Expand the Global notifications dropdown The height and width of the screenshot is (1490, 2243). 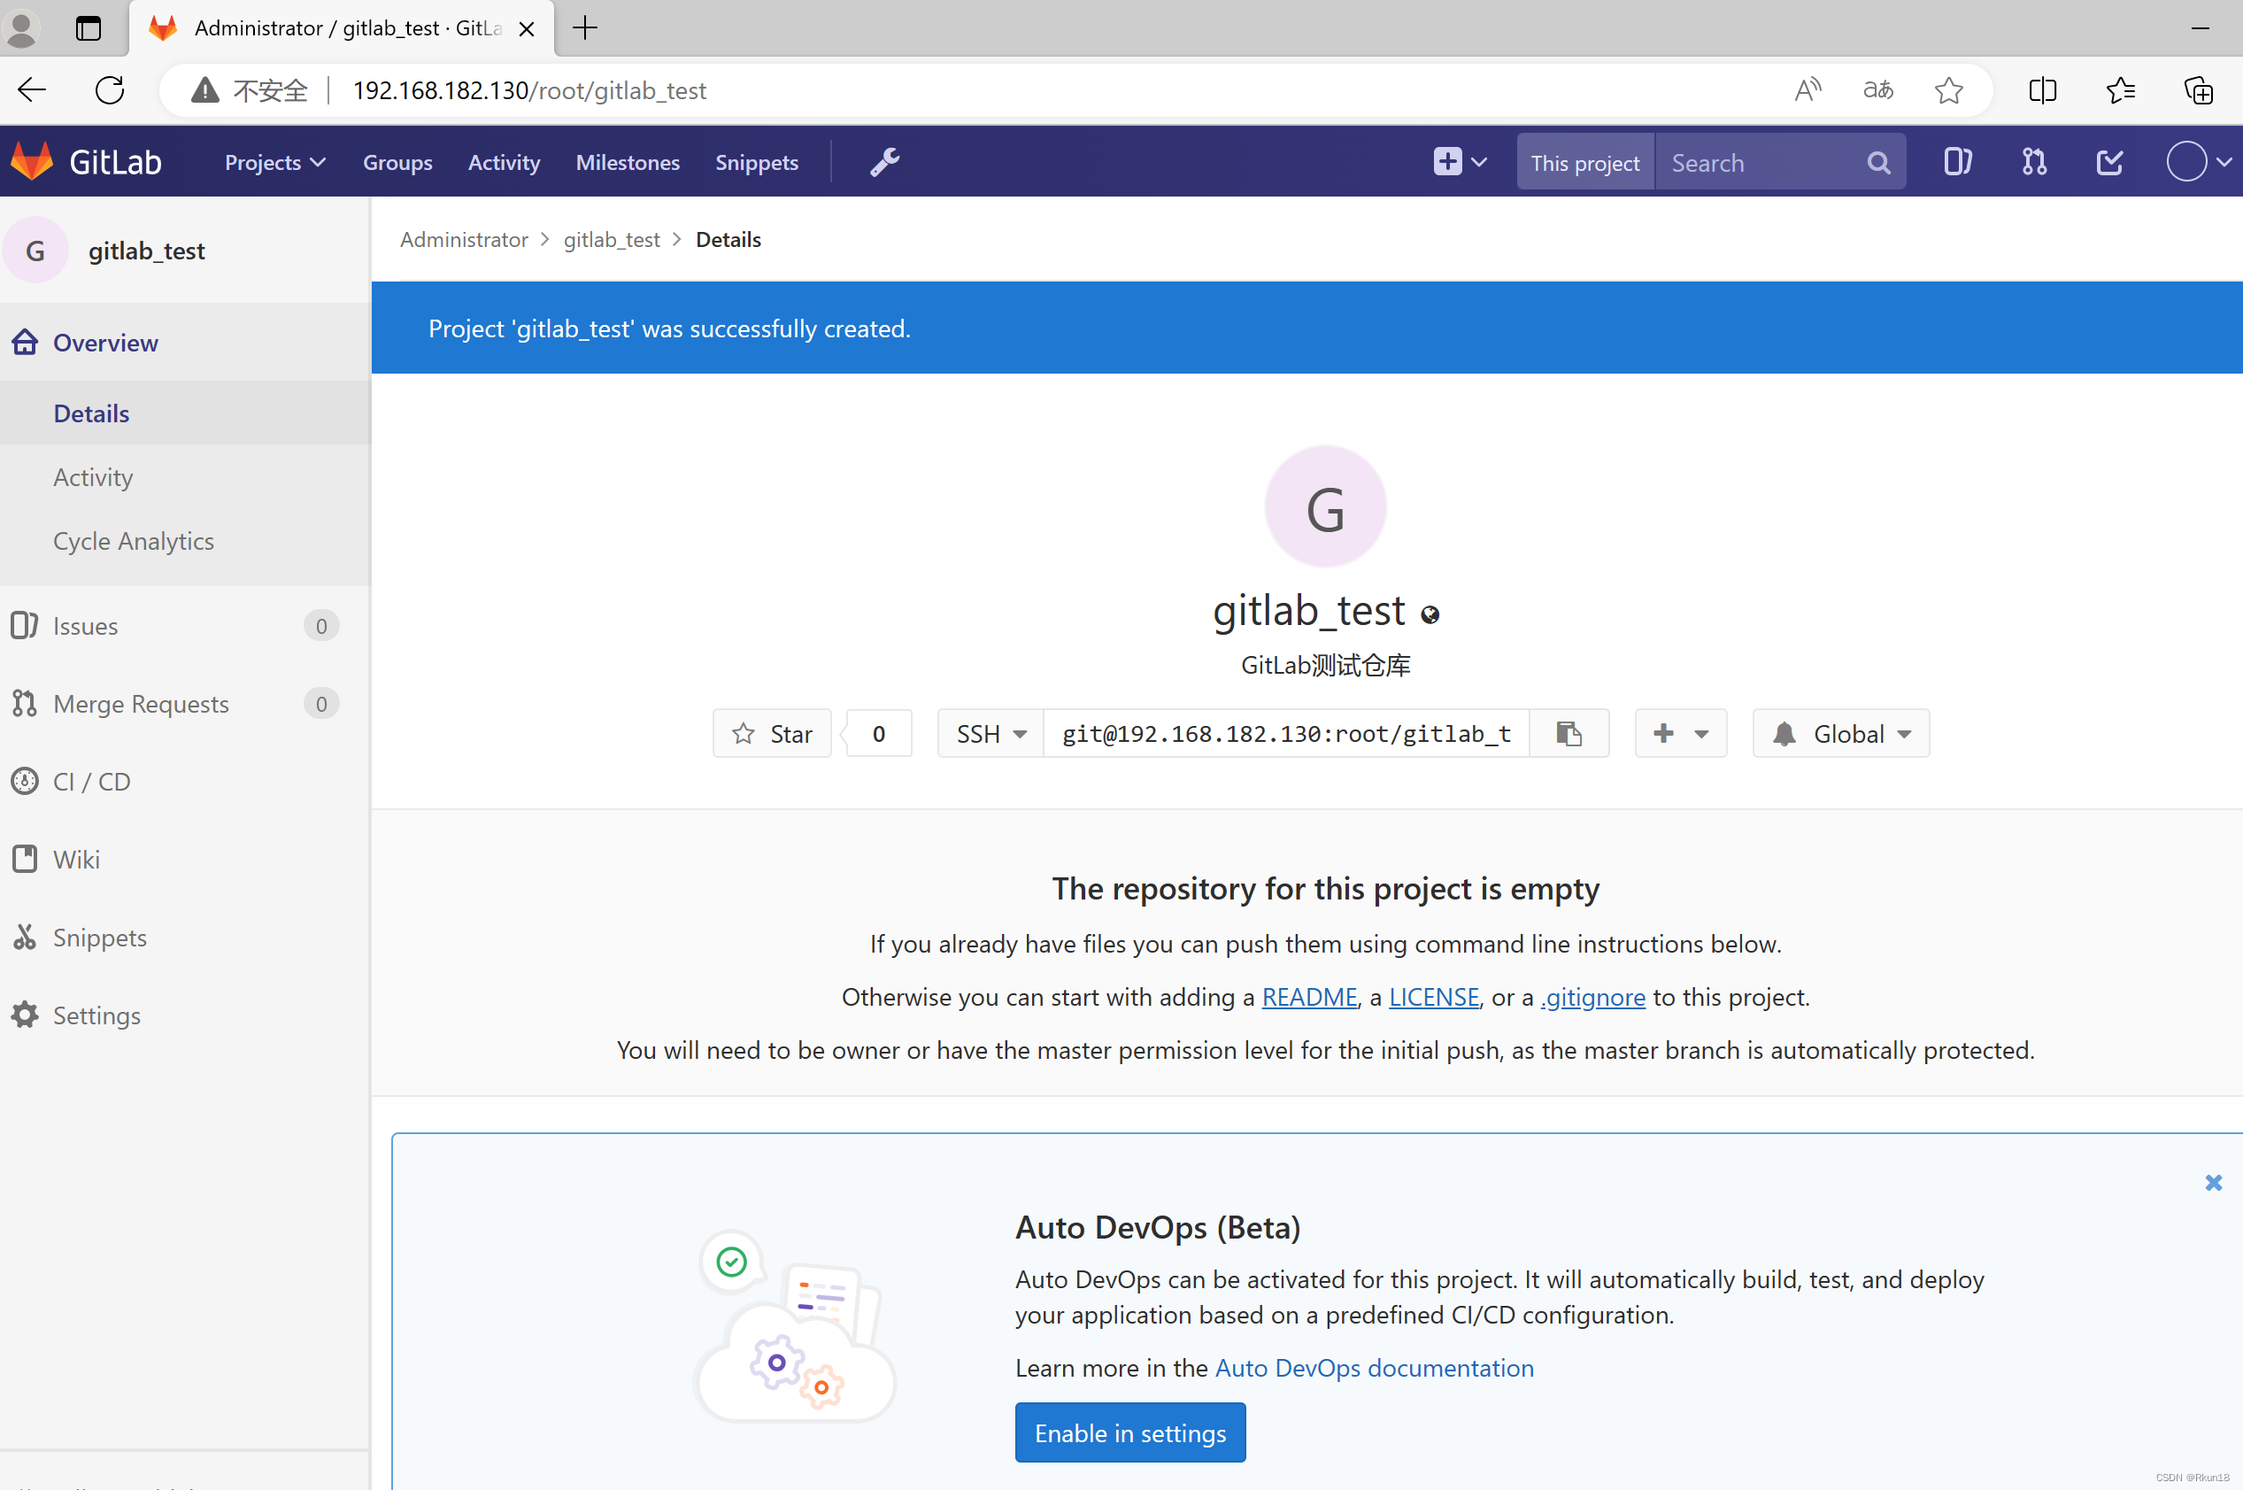(1840, 733)
